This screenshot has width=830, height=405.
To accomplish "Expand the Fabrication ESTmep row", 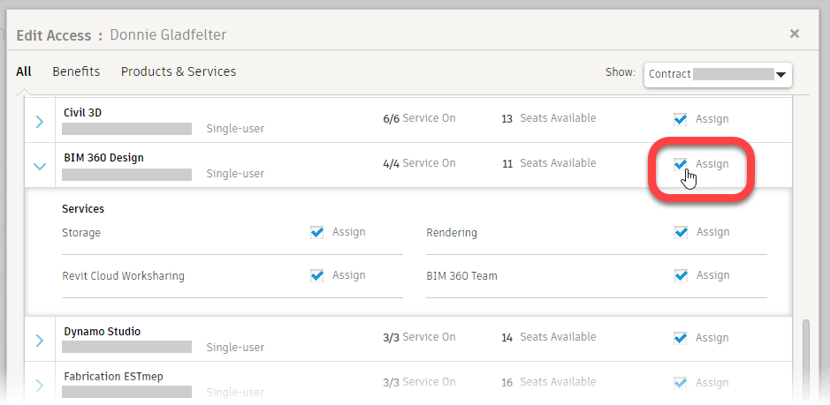I will (x=40, y=386).
